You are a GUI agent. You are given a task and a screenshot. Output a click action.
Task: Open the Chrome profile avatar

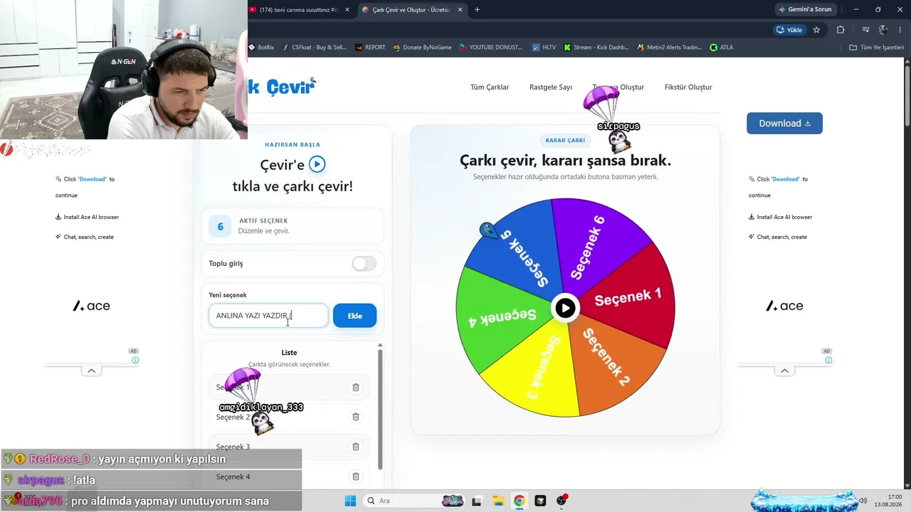[883, 30]
